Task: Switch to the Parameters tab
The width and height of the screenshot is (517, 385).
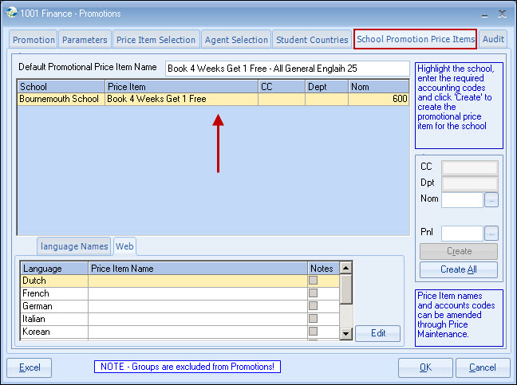Action: (x=85, y=39)
